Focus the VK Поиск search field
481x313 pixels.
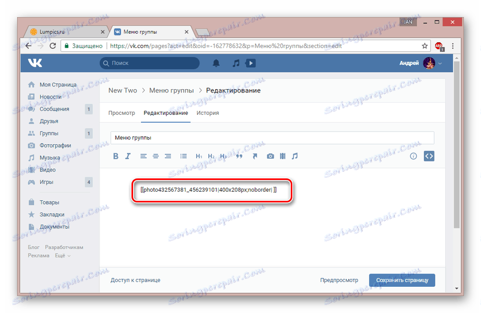(150, 63)
